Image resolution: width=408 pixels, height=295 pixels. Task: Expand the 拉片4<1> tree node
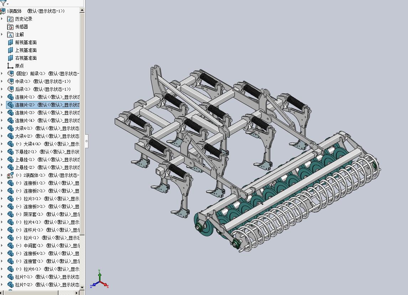[2, 222]
